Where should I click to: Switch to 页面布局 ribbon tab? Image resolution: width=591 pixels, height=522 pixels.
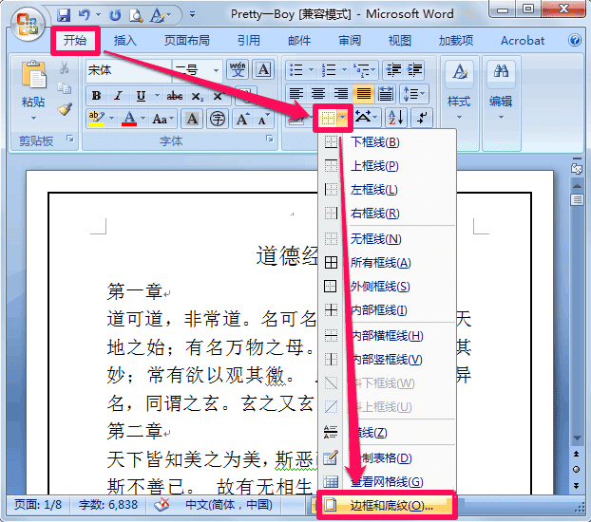pos(187,40)
